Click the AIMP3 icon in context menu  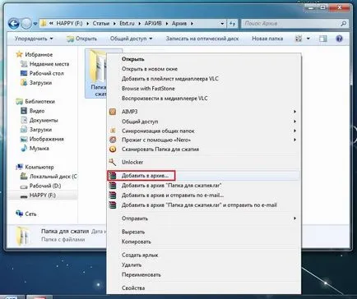(113, 112)
